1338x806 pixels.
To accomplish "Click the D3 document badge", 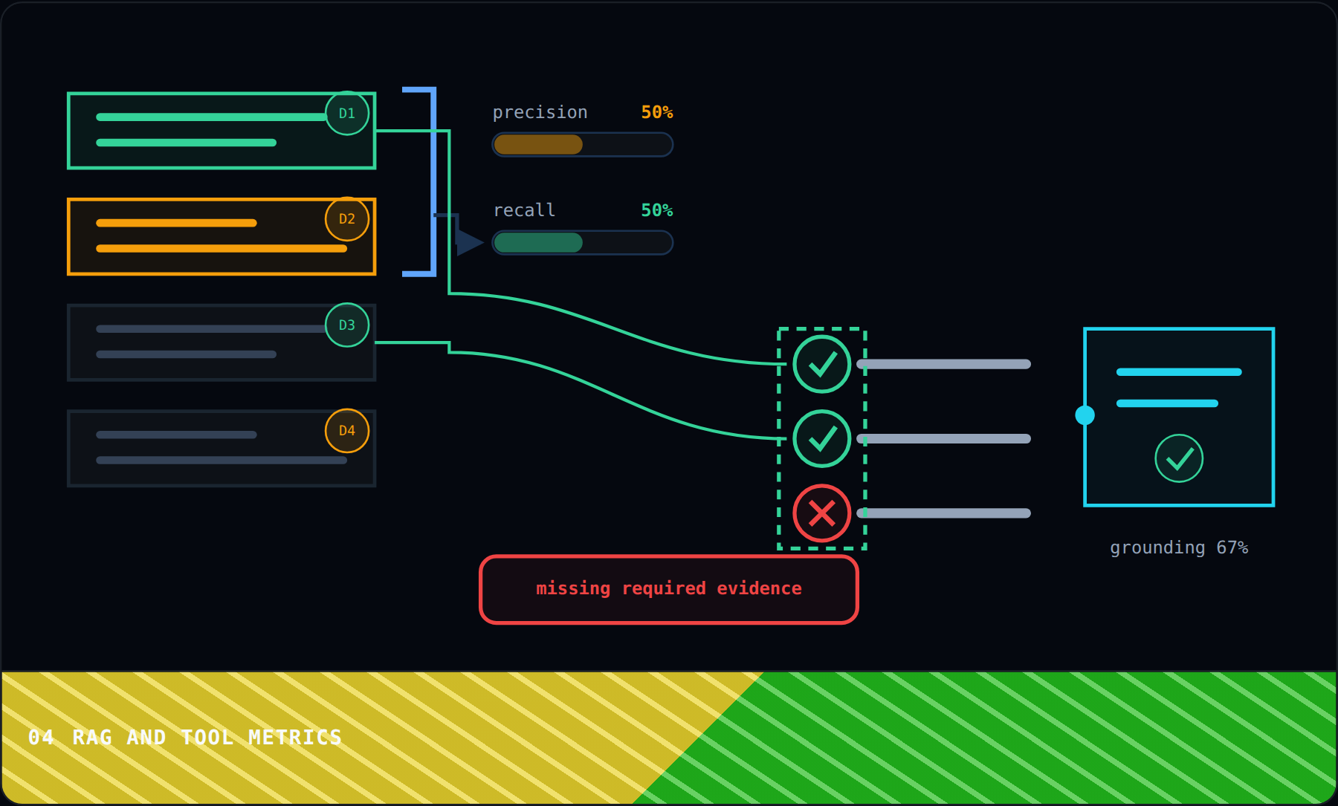I will click(347, 325).
